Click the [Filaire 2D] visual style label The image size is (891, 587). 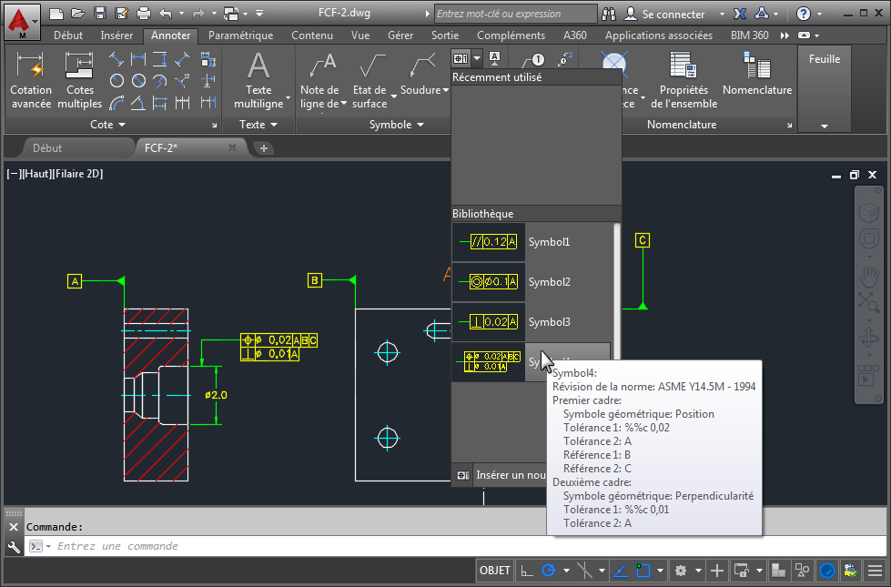click(77, 174)
